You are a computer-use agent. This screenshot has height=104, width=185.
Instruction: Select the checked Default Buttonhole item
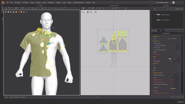167,15
